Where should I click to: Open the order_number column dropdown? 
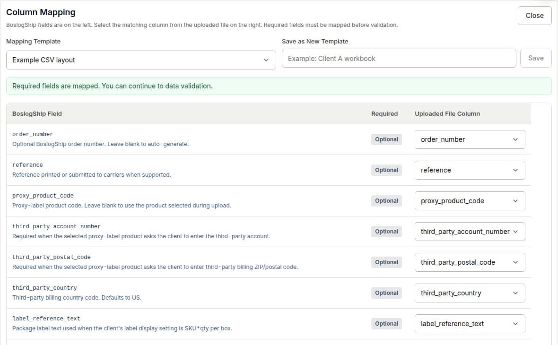(470, 139)
